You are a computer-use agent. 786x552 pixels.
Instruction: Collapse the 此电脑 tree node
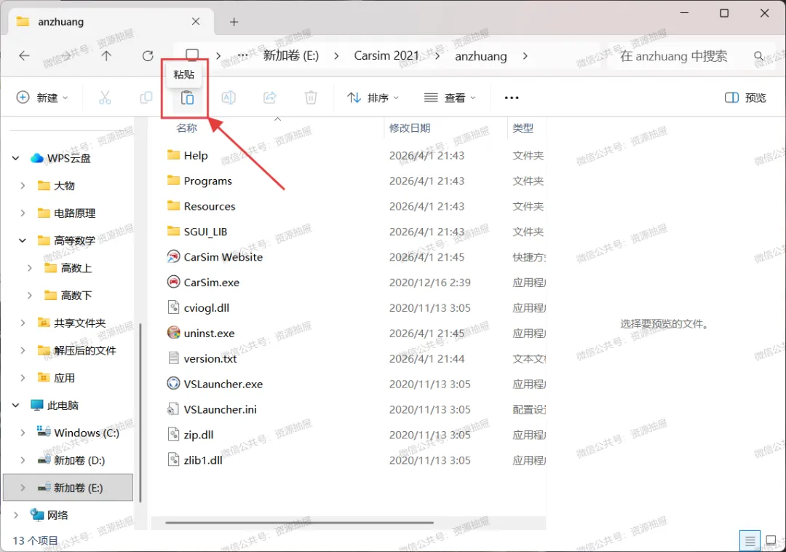(x=15, y=405)
